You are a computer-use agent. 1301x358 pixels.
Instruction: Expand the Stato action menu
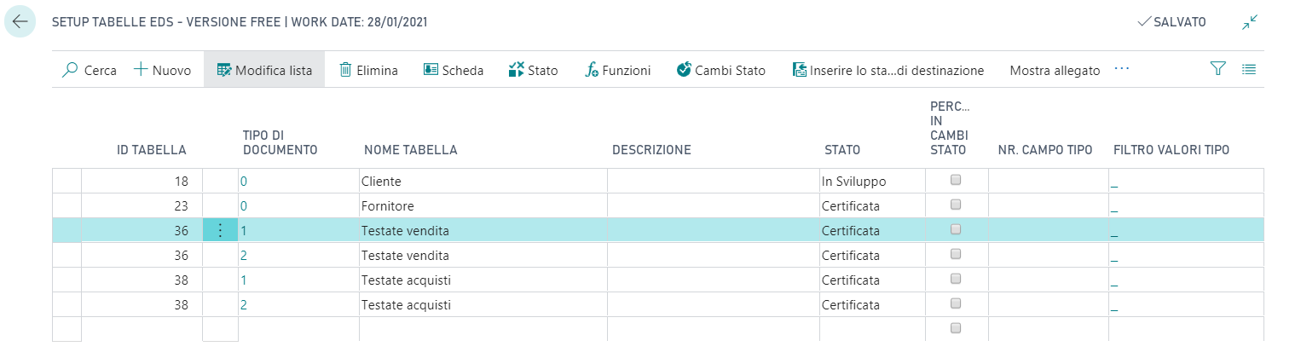click(x=533, y=71)
